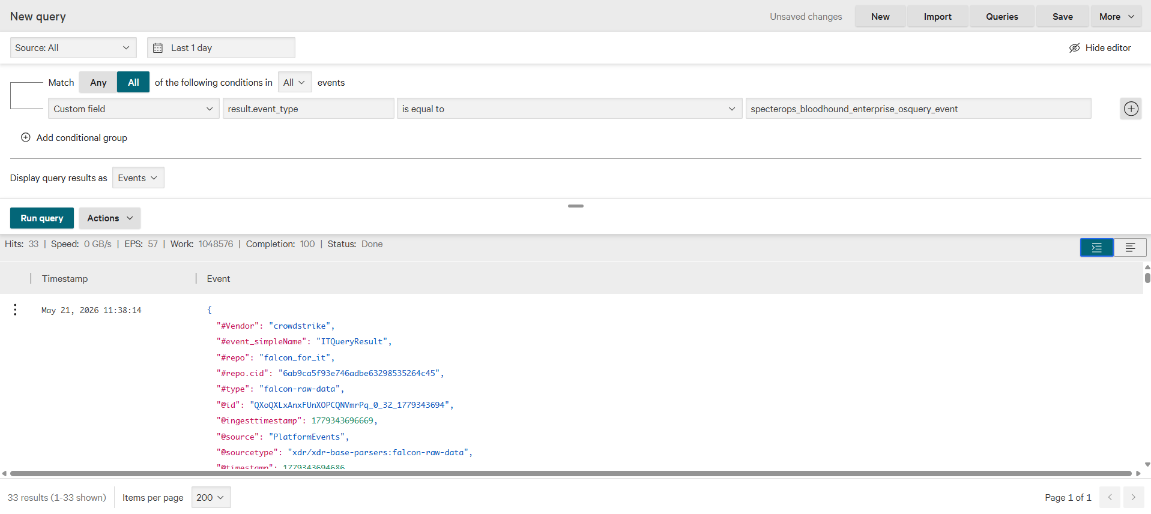
Task: Click the add condition plus icon
Action: click(1131, 109)
